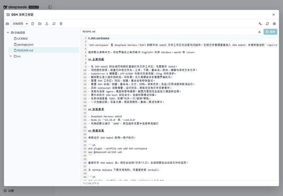Click the '# dsh-workspace' heading on line 1
Image resolution: width=283 pixels, height=196 pixels.
(99, 38)
